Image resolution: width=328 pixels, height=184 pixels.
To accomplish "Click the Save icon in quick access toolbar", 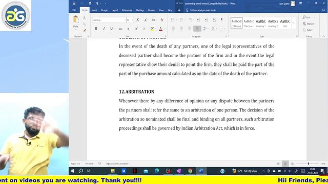I will point(74,3).
